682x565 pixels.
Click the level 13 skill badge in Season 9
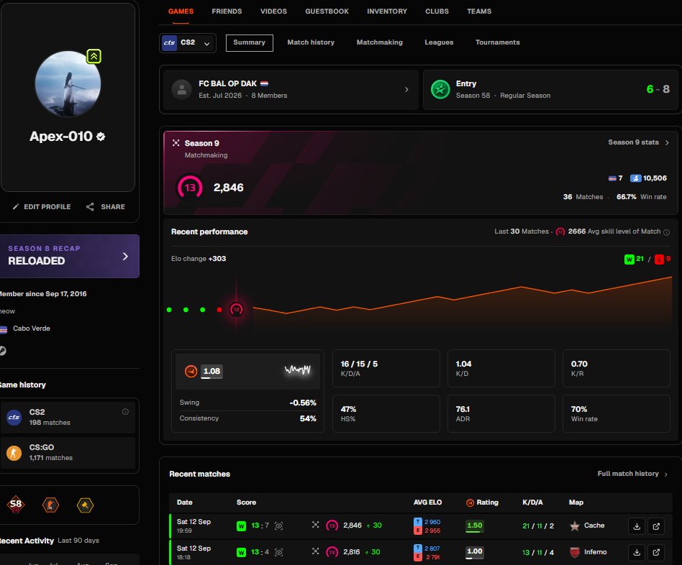coord(190,188)
